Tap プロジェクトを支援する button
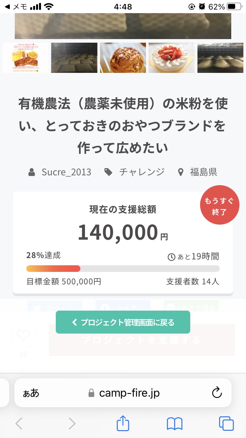This screenshot has width=246, height=438. [142, 340]
